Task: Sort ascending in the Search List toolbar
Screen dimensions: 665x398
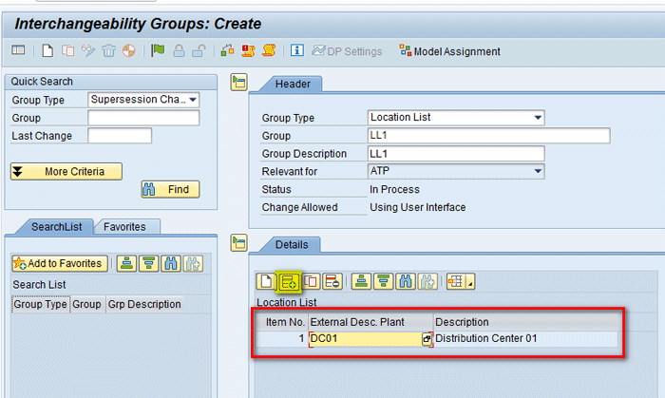Action: [127, 263]
